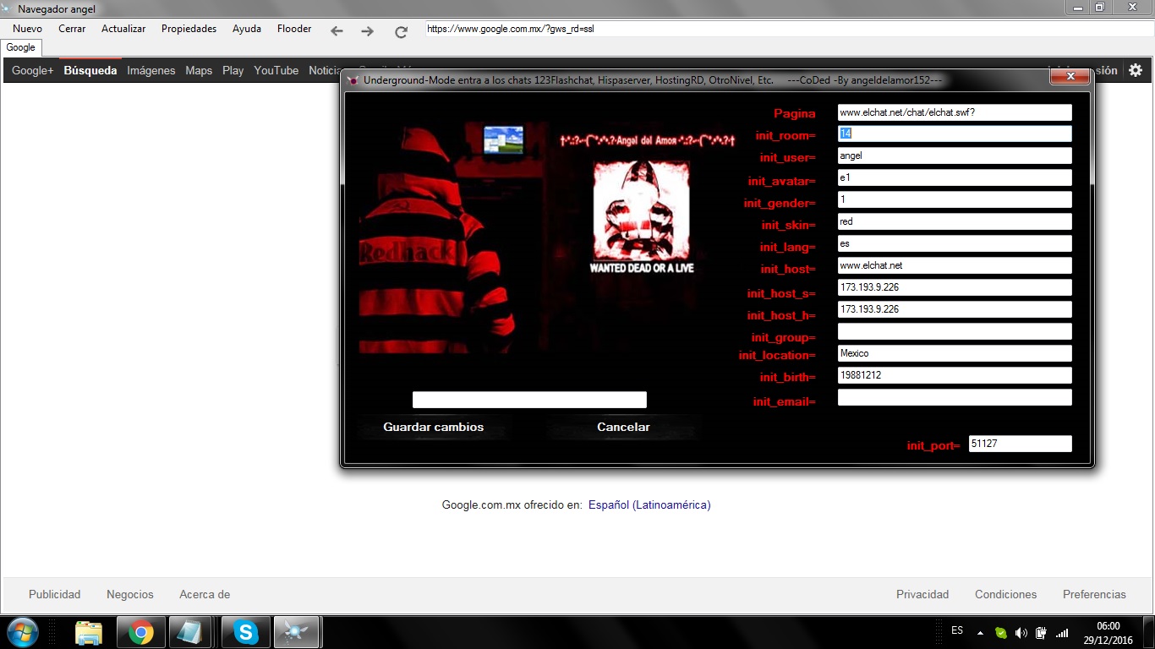Screen dimensions: 1155x649
Task: Open Skype from the taskbar
Action: tap(246, 632)
